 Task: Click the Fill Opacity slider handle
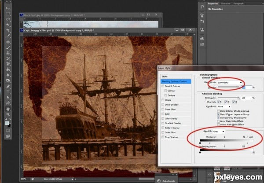[x=238, y=98]
